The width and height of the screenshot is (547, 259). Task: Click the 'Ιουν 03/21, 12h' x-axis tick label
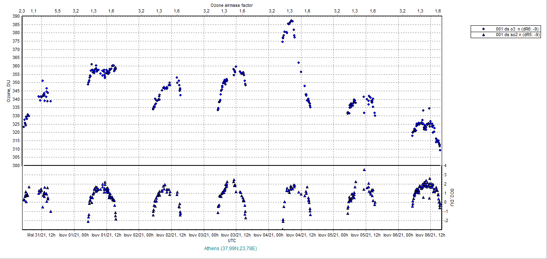tap(236, 235)
